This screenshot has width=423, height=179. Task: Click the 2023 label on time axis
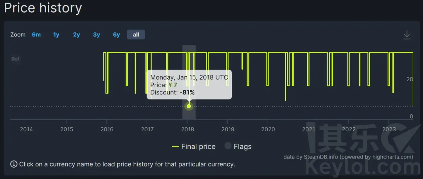coord(389,129)
